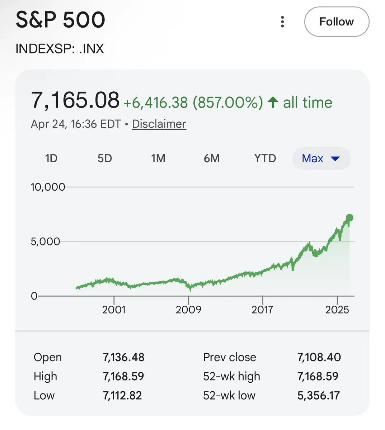Click the 52-wk low value 5,356.17
The image size is (385, 430).
pos(319,395)
